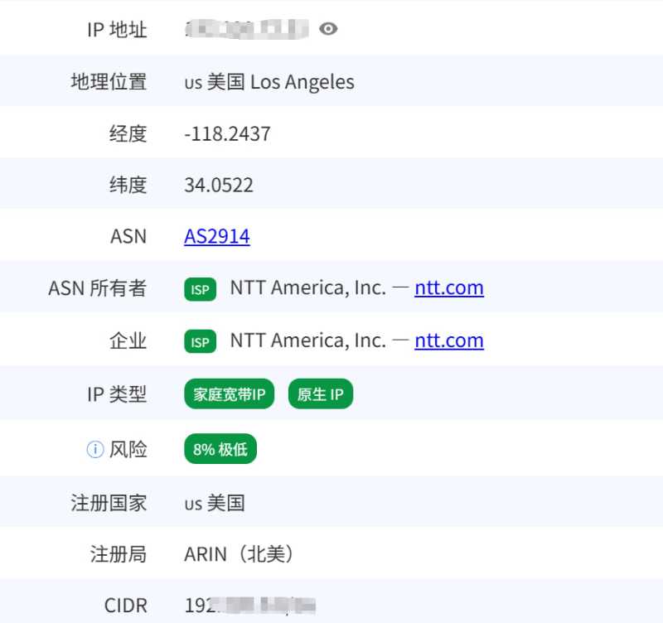Screen dimensions: 663x623
Task: Click the 原生 IP tag
Action: point(321,394)
